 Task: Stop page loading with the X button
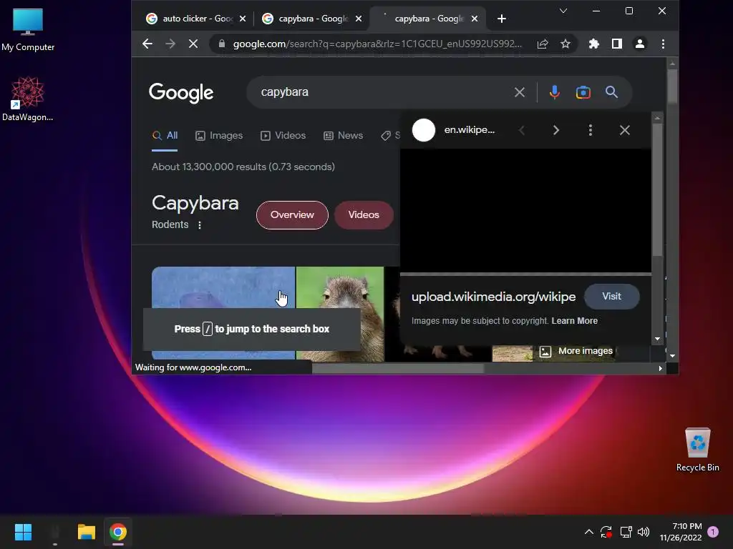(x=193, y=44)
